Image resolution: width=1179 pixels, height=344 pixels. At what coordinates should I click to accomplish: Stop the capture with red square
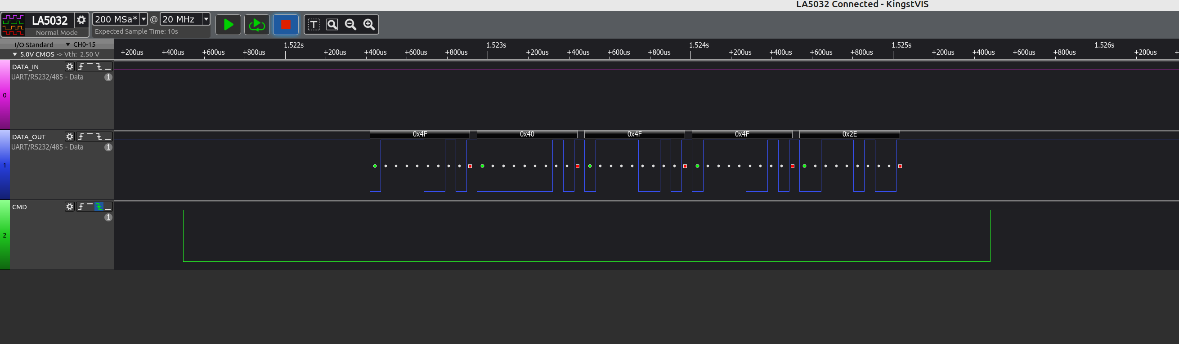click(286, 25)
